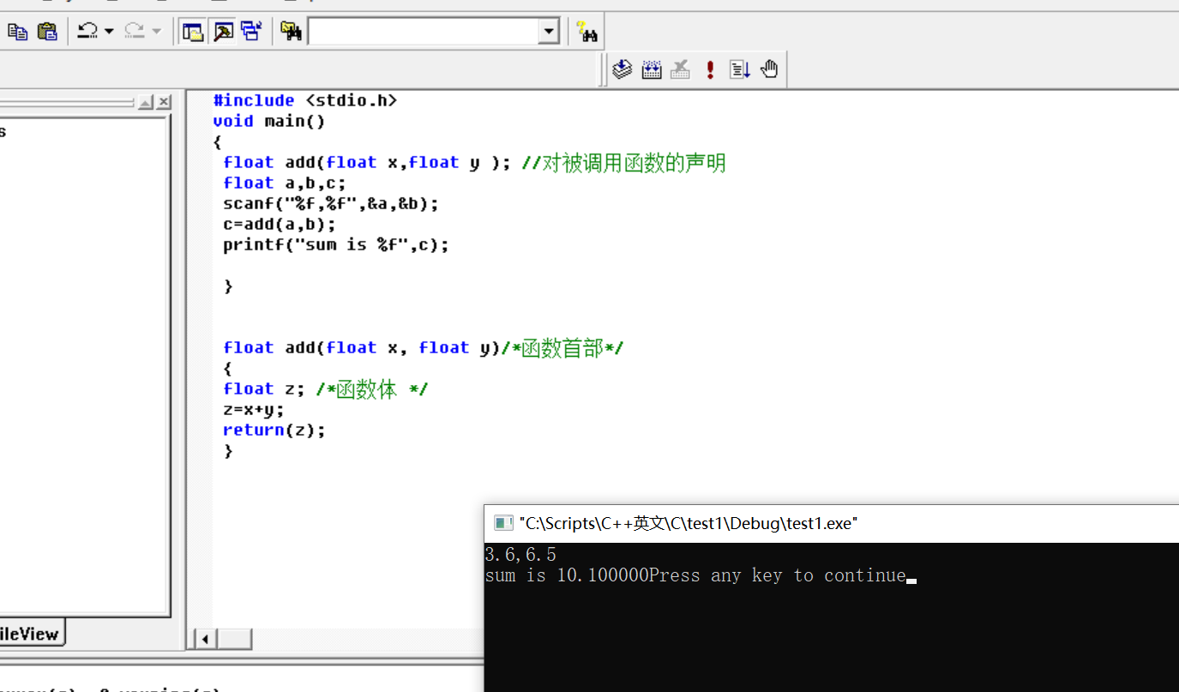Click the float a,b,c; declaration line
This screenshot has height=692, width=1179.
(285, 183)
